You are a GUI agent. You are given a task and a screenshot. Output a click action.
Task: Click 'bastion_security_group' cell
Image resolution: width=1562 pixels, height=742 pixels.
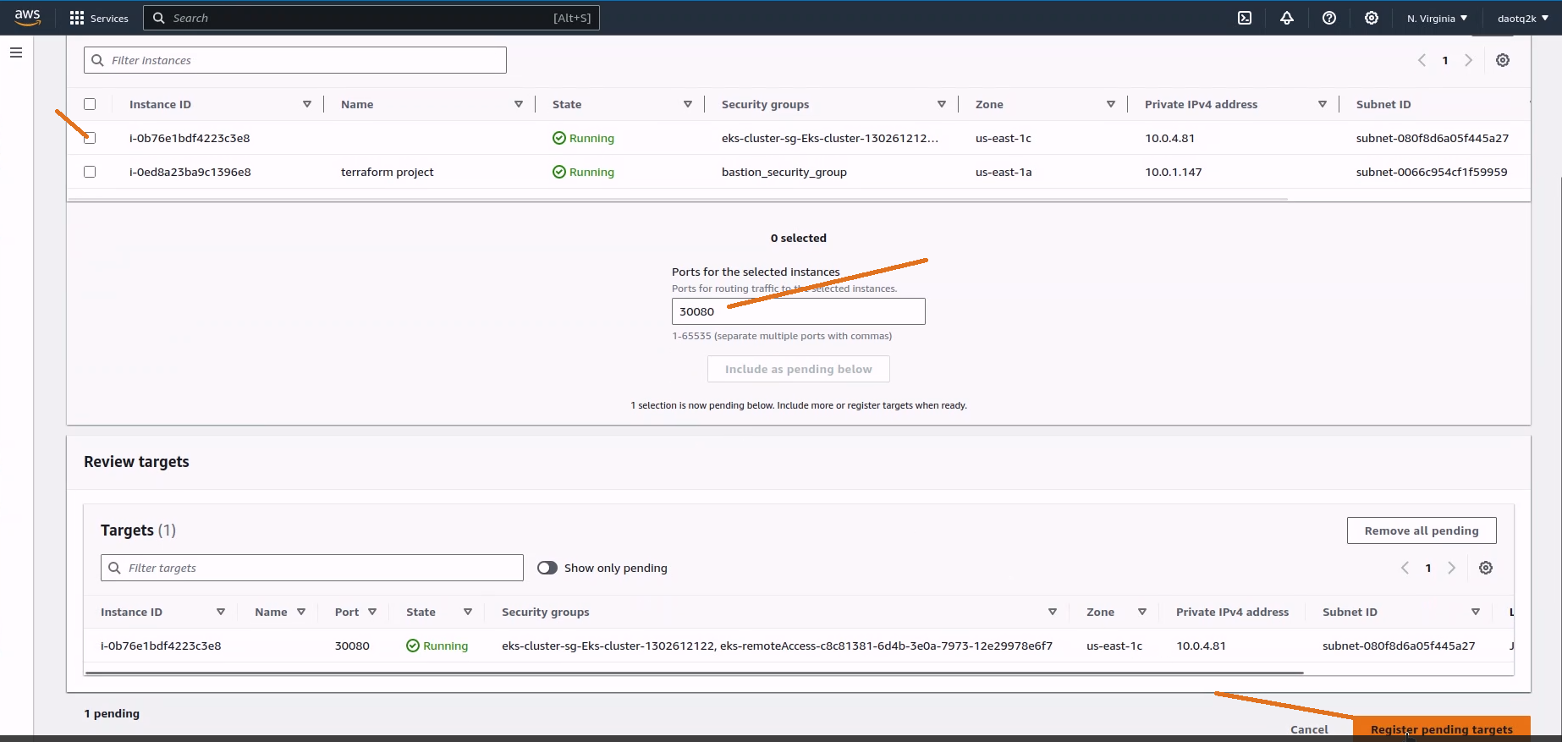(784, 172)
